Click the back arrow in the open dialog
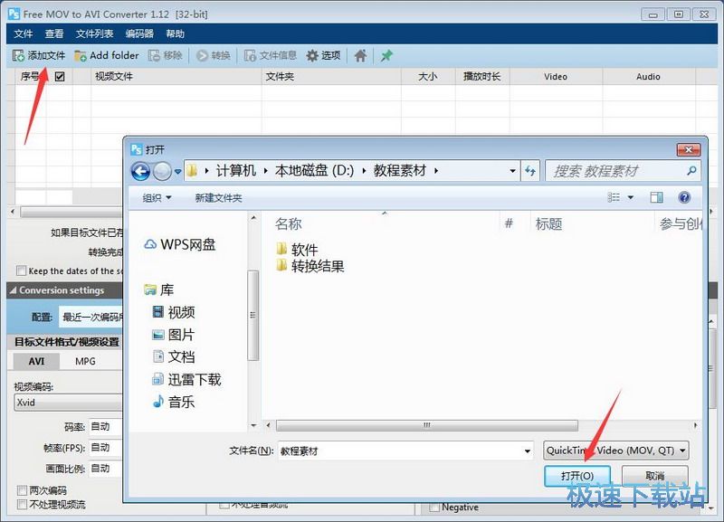Screen dimensions: 724x522 [140, 170]
